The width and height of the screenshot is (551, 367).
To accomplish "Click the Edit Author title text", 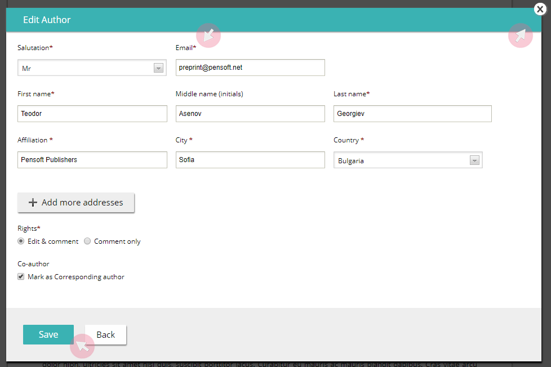I will click(47, 20).
